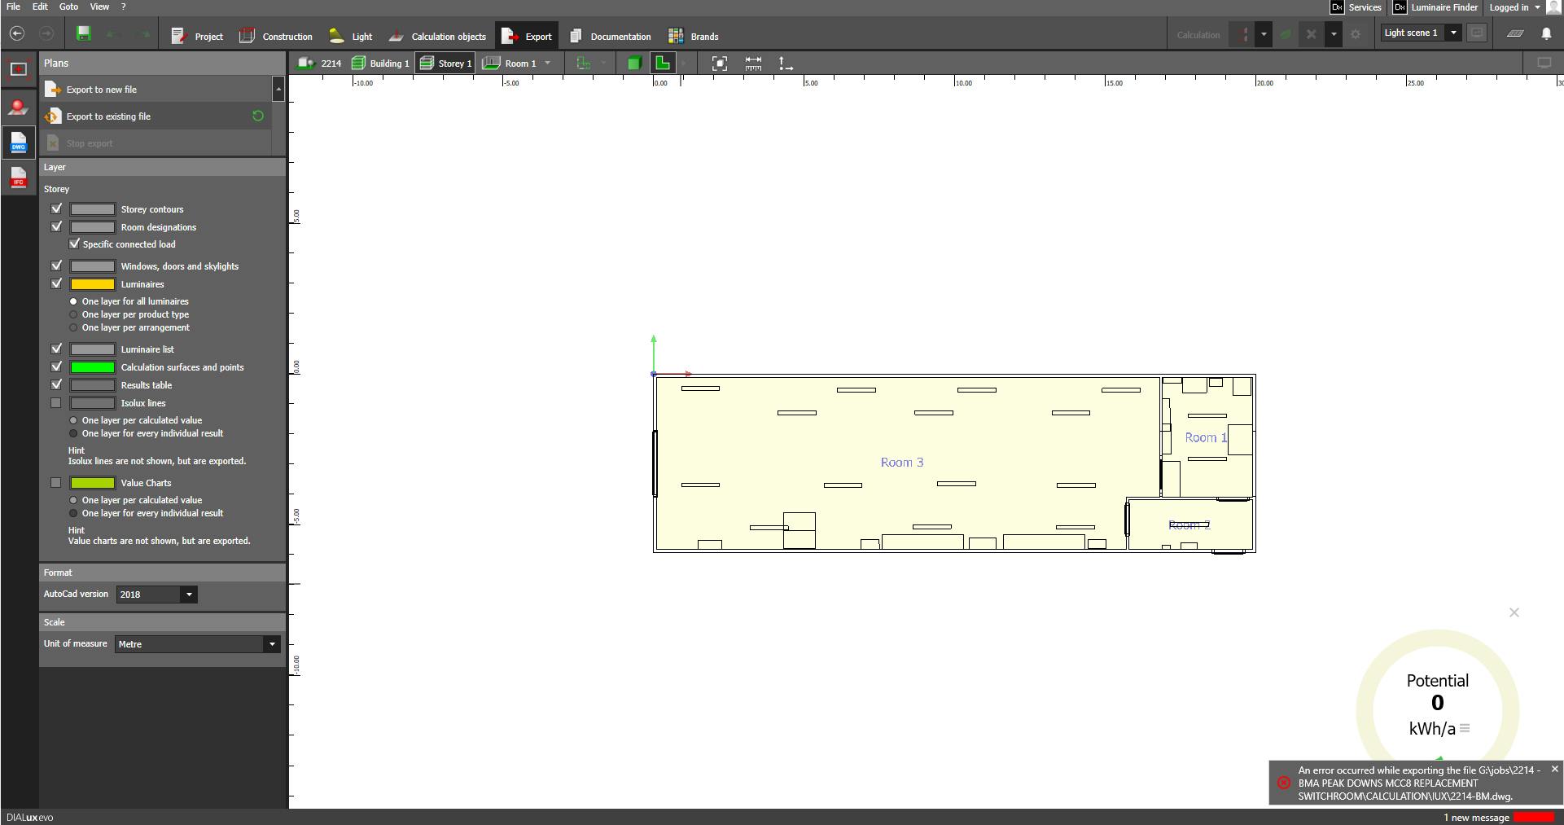This screenshot has width=1564, height=825.
Task: Expand the cancel calculation options arrow
Action: pyautogui.click(x=1334, y=34)
